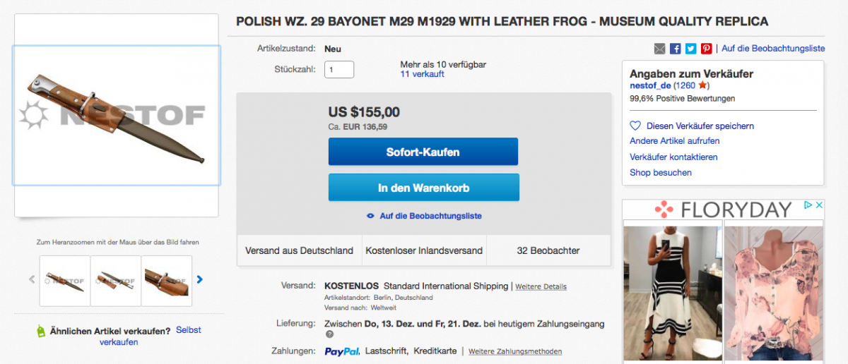Show next thumbnails with right arrow
This screenshot has width=848, height=364.
pyautogui.click(x=200, y=280)
